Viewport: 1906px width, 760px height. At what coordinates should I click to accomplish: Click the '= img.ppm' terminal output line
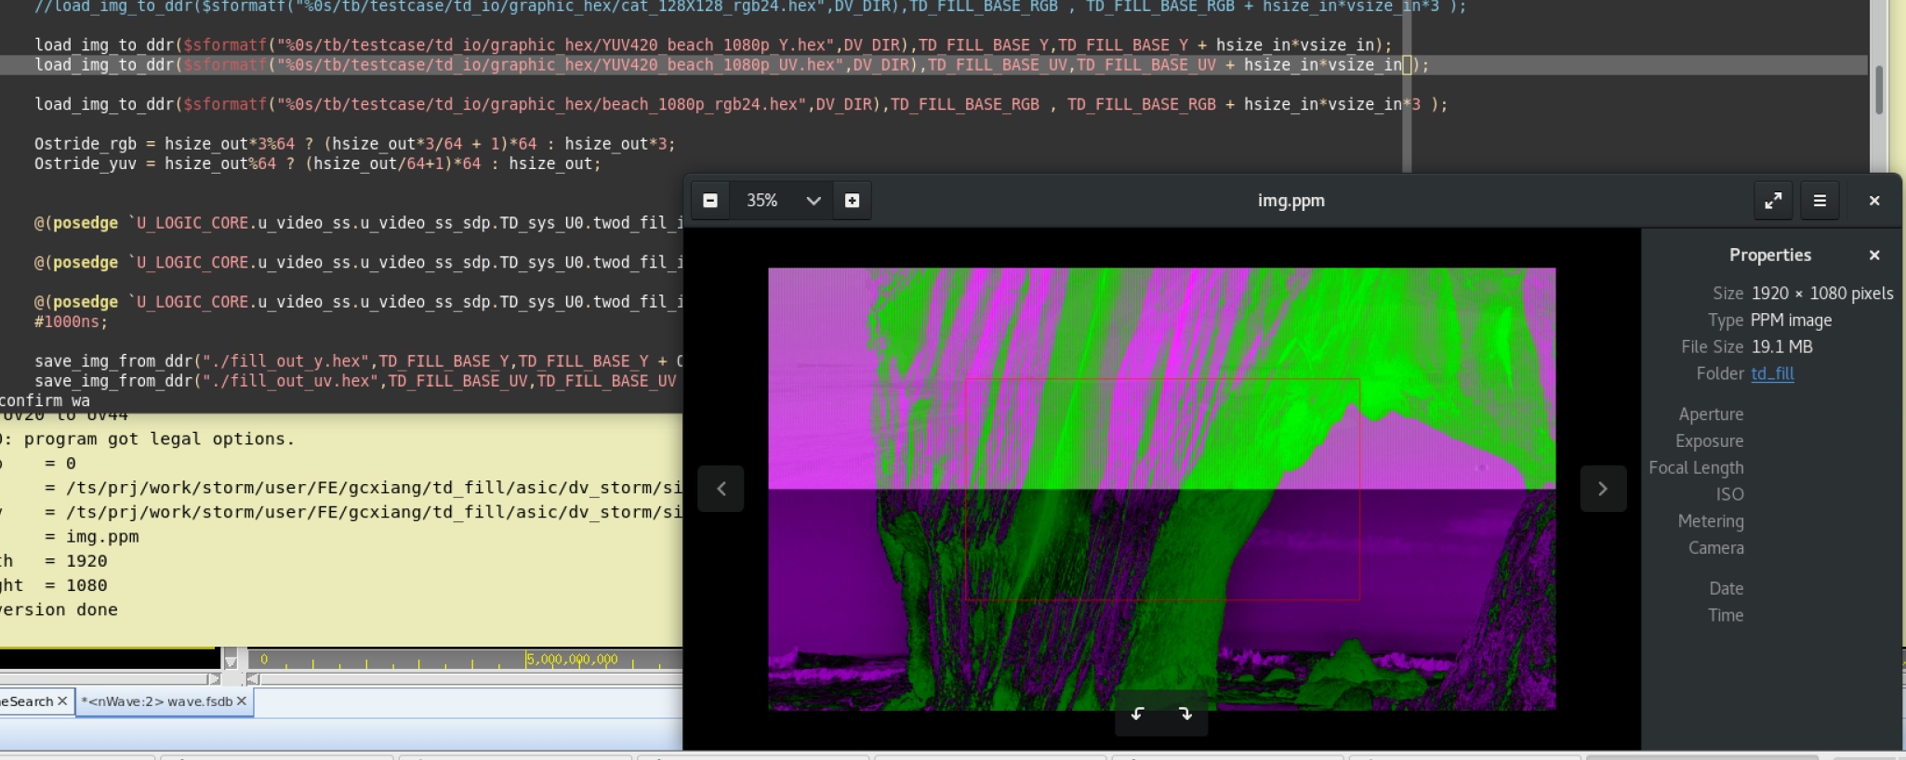click(x=91, y=537)
